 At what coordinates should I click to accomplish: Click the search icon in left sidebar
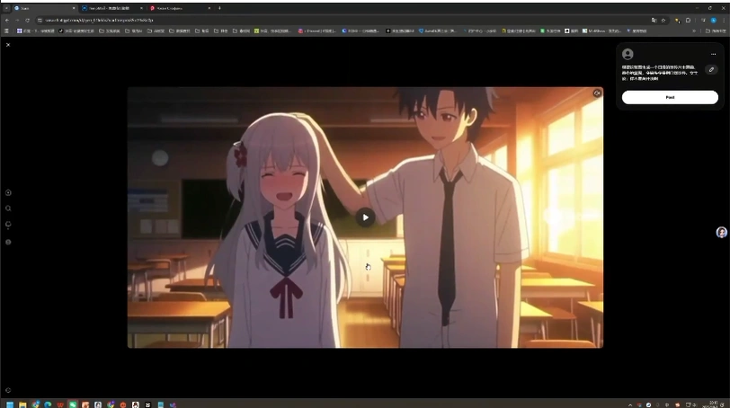click(x=8, y=208)
